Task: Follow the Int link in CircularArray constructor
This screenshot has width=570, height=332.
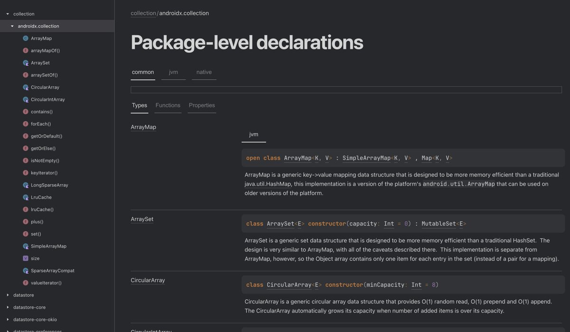Action: tap(417, 285)
